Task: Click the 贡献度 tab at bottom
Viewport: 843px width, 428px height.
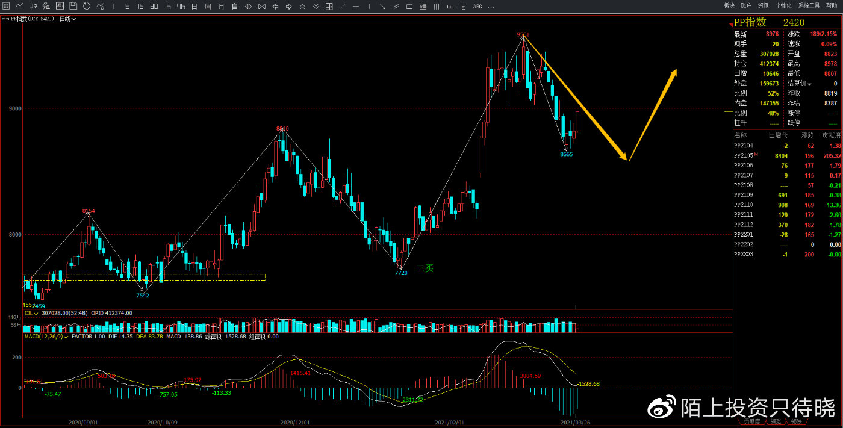Action: click(751, 422)
